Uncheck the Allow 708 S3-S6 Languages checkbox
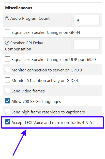Viewport: 105px width, 159px height. (x=8, y=101)
